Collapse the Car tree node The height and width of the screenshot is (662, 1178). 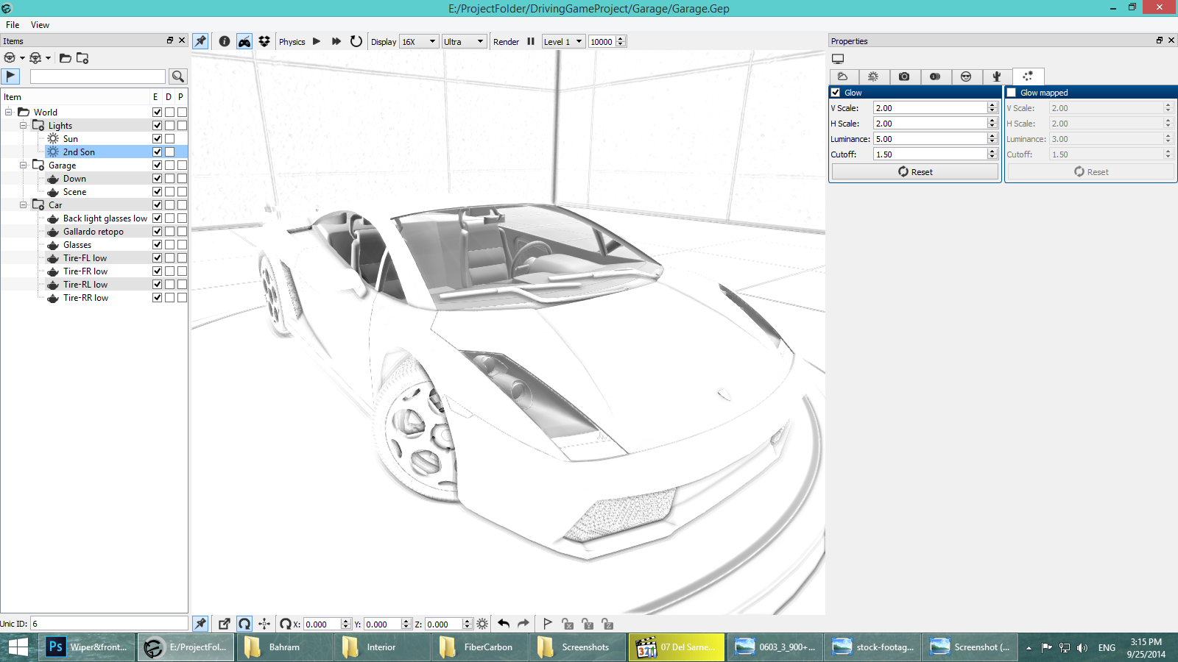click(x=24, y=205)
